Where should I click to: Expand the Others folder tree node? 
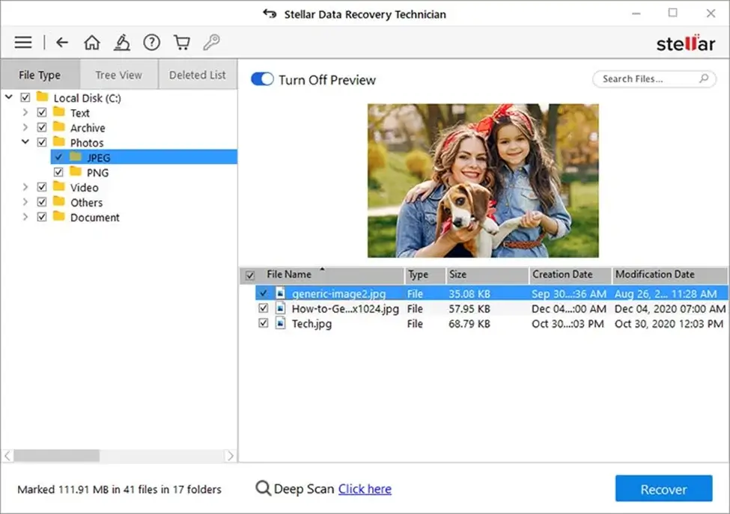pyautogui.click(x=25, y=202)
